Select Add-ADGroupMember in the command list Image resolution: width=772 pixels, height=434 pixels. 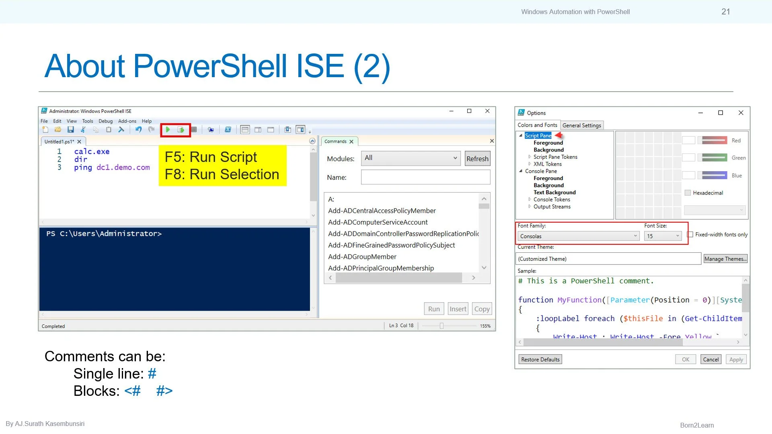click(x=362, y=256)
